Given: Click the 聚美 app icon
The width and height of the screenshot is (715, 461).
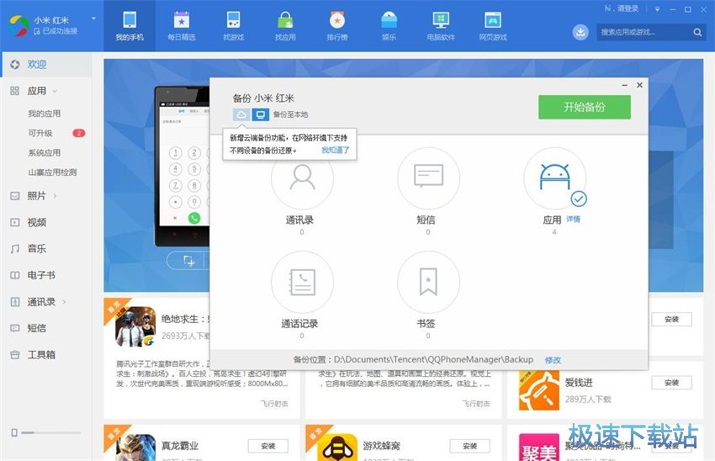Looking at the screenshot, I should pos(539,448).
